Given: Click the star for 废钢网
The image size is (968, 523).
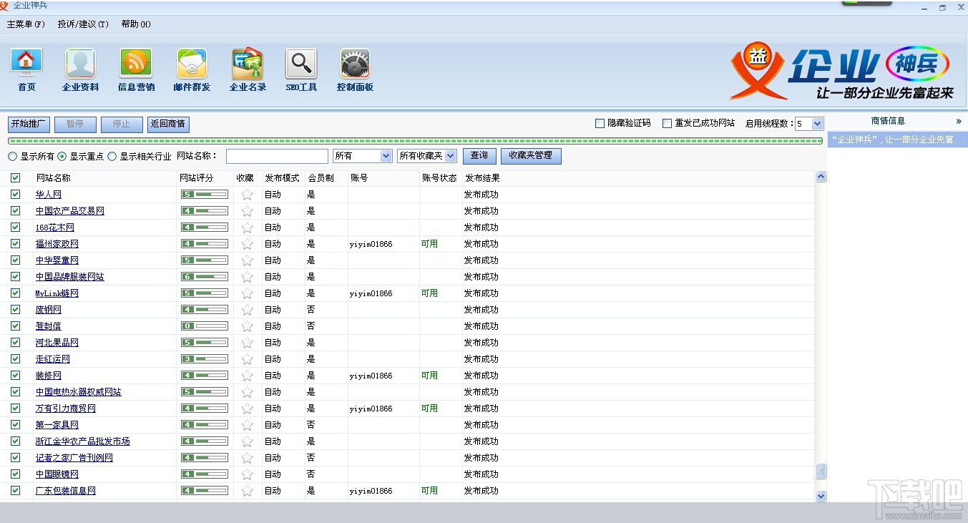Looking at the screenshot, I should [x=247, y=310].
